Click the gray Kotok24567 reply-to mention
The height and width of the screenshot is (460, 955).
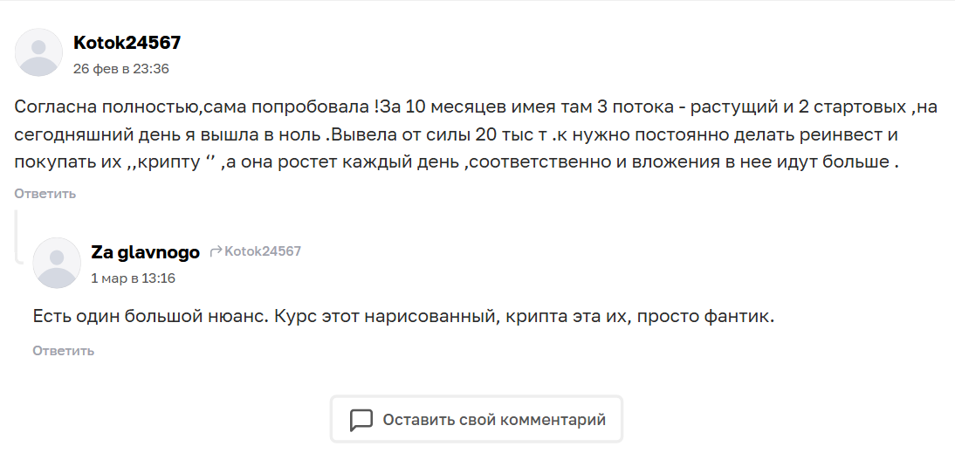[263, 251]
